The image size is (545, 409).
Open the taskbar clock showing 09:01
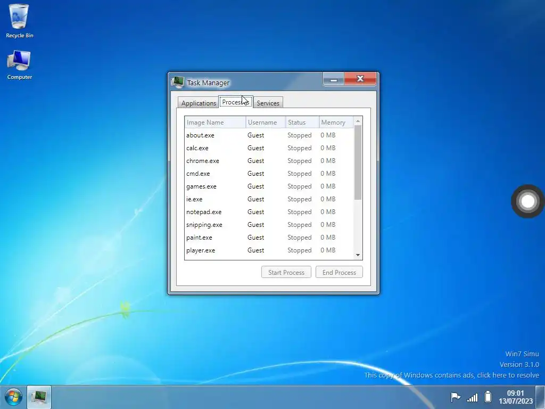pyautogui.click(x=515, y=397)
